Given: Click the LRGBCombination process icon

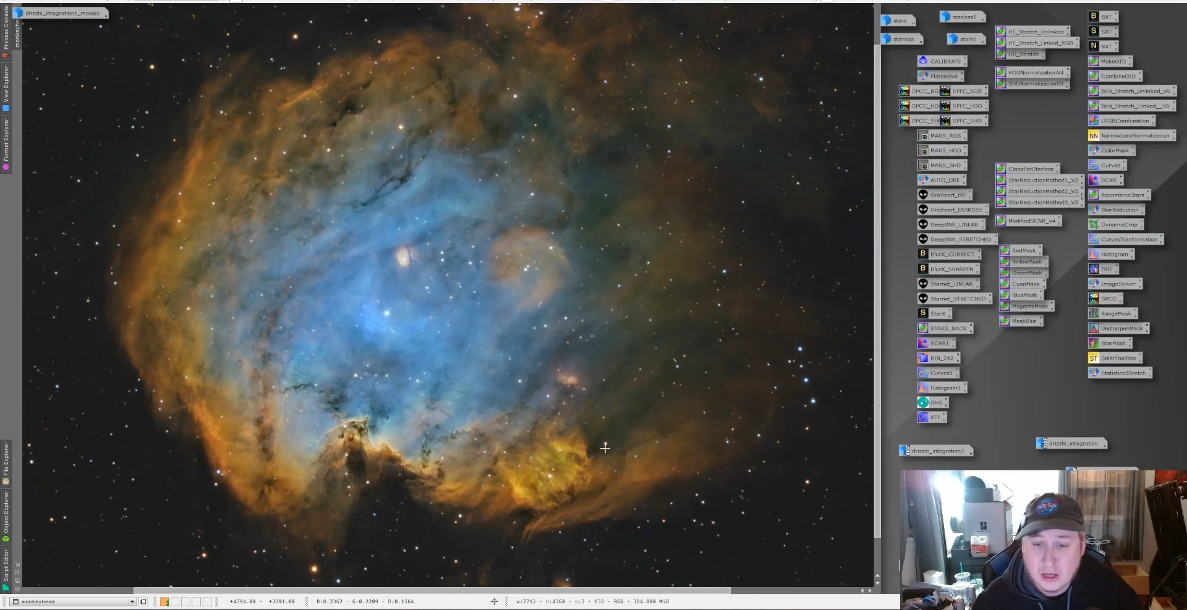Looking at the screenshot, I should (1123, 121).
